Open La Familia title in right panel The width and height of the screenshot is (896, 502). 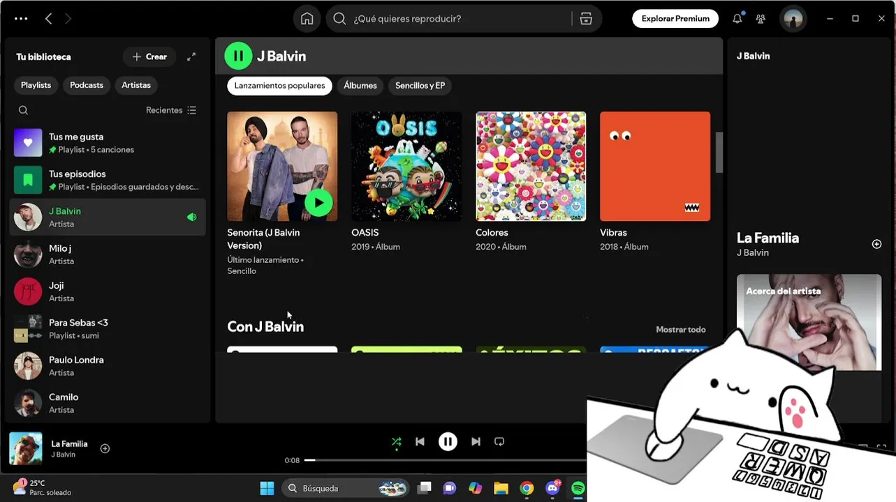(768, 238)
